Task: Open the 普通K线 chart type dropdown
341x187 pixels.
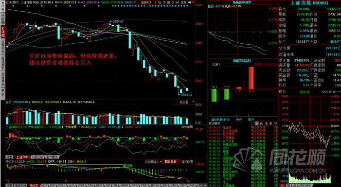Action: pos(147,3)
